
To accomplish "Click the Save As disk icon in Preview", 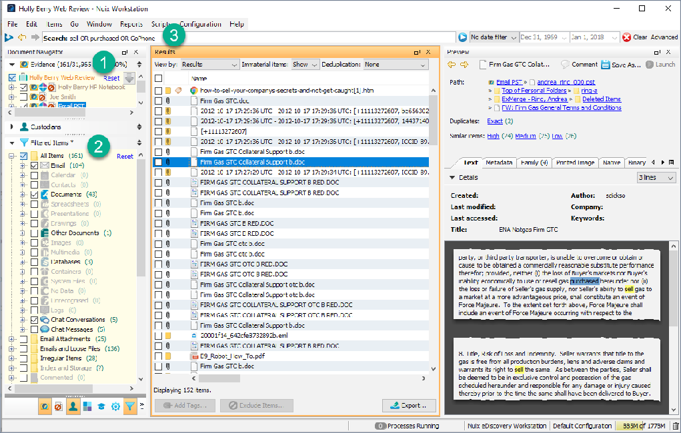I will 606,65.
